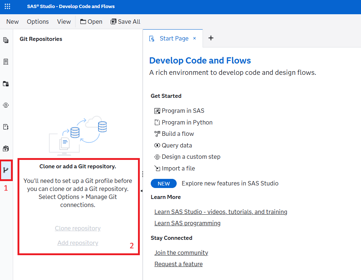Viewport: 361px width, 280px height.
Task: Open the Snippets sidebar pane icon
Action: 6,127
